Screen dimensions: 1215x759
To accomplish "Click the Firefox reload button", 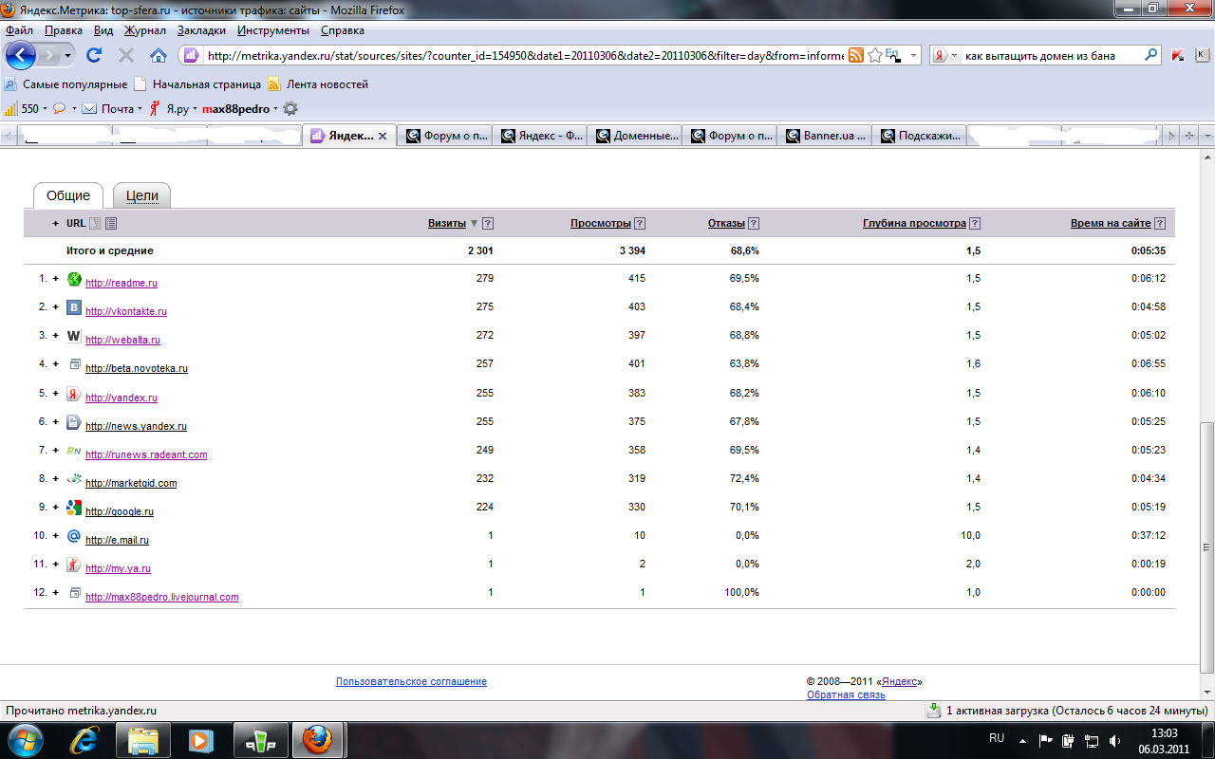I will click(94, 55).
